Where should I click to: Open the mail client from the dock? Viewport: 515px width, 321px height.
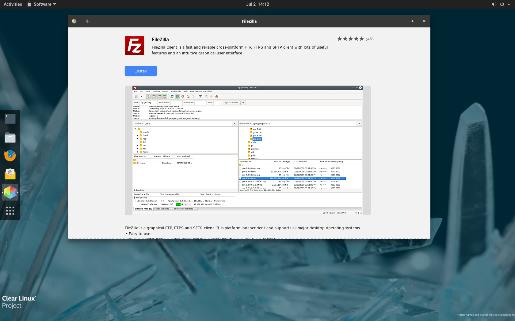click(10, 174)
